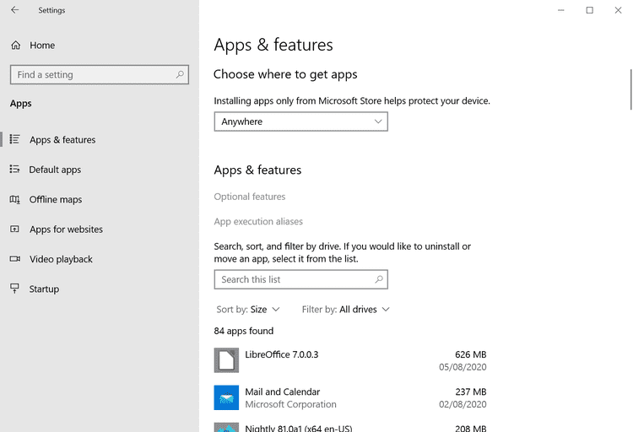Click the Startup sidebar icon
633x432 pixels.
[15, 289]
